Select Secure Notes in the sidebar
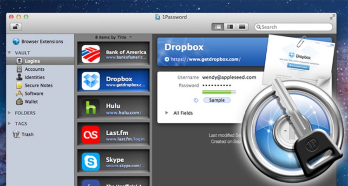This screenshot has width=348, height=186. pos(40,86)
